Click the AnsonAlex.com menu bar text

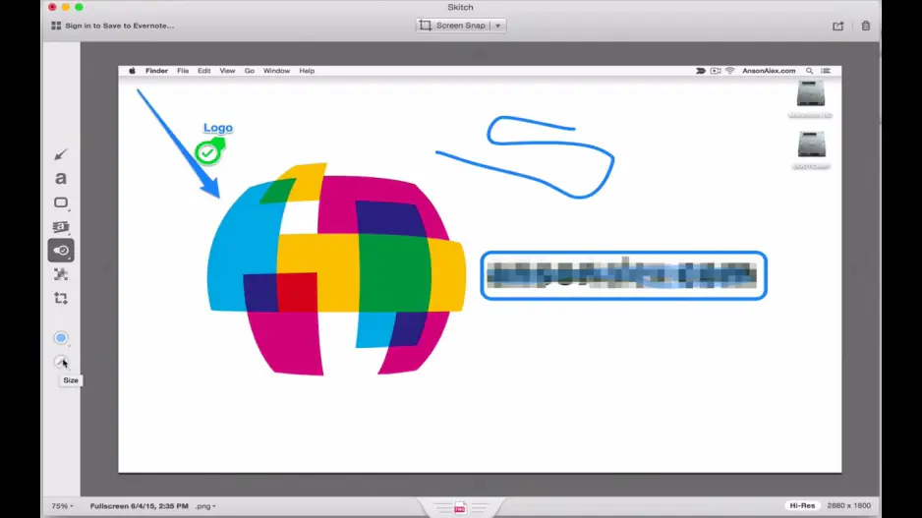(x=769, y=71)
